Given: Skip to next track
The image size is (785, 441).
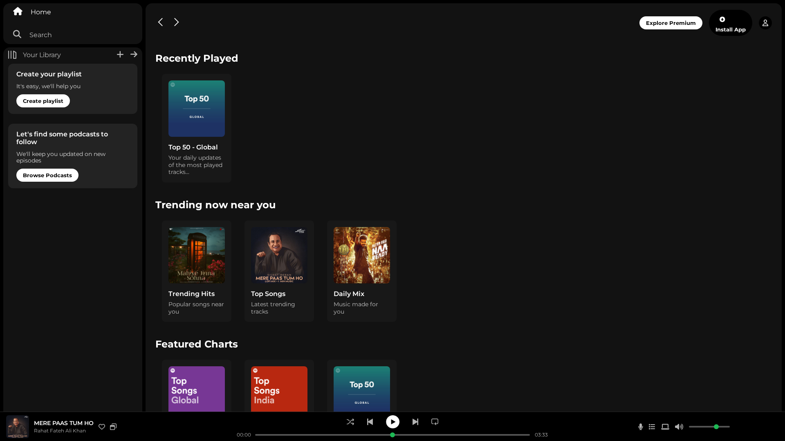Looking at the screenshot, I should 415,422.
